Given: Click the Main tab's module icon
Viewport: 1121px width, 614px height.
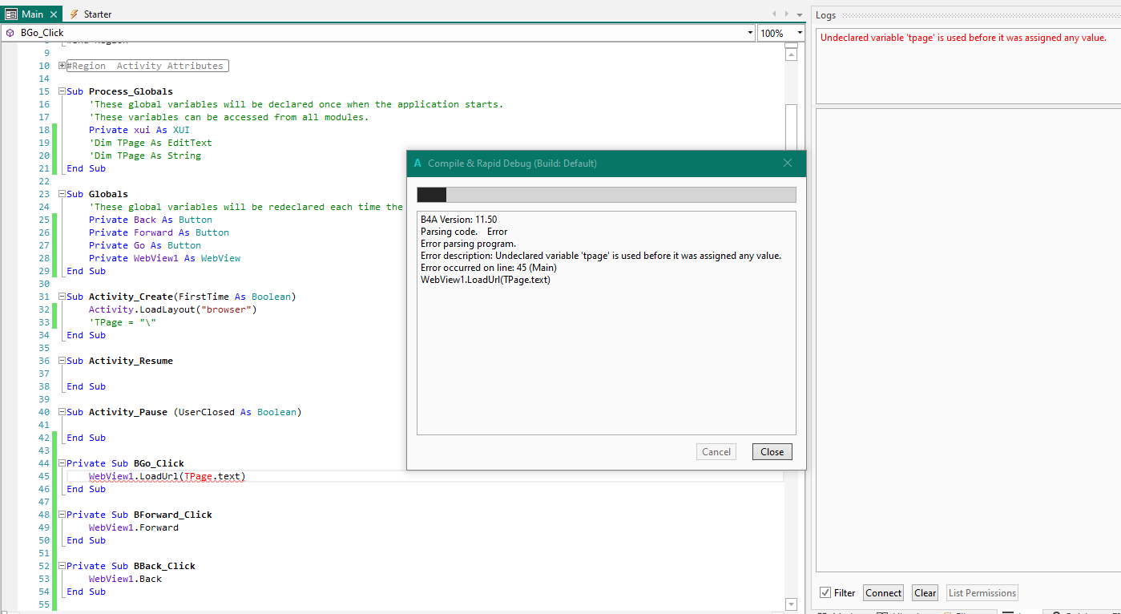Looking at the screenshot, I should click(x=11, y=14).
